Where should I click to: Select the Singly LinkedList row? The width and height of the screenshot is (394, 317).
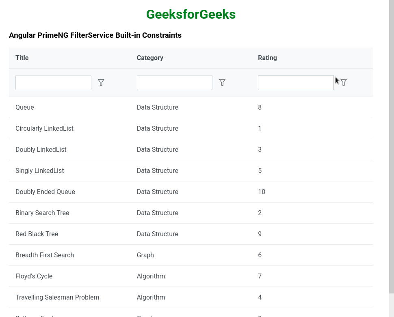tap(39, 171)
